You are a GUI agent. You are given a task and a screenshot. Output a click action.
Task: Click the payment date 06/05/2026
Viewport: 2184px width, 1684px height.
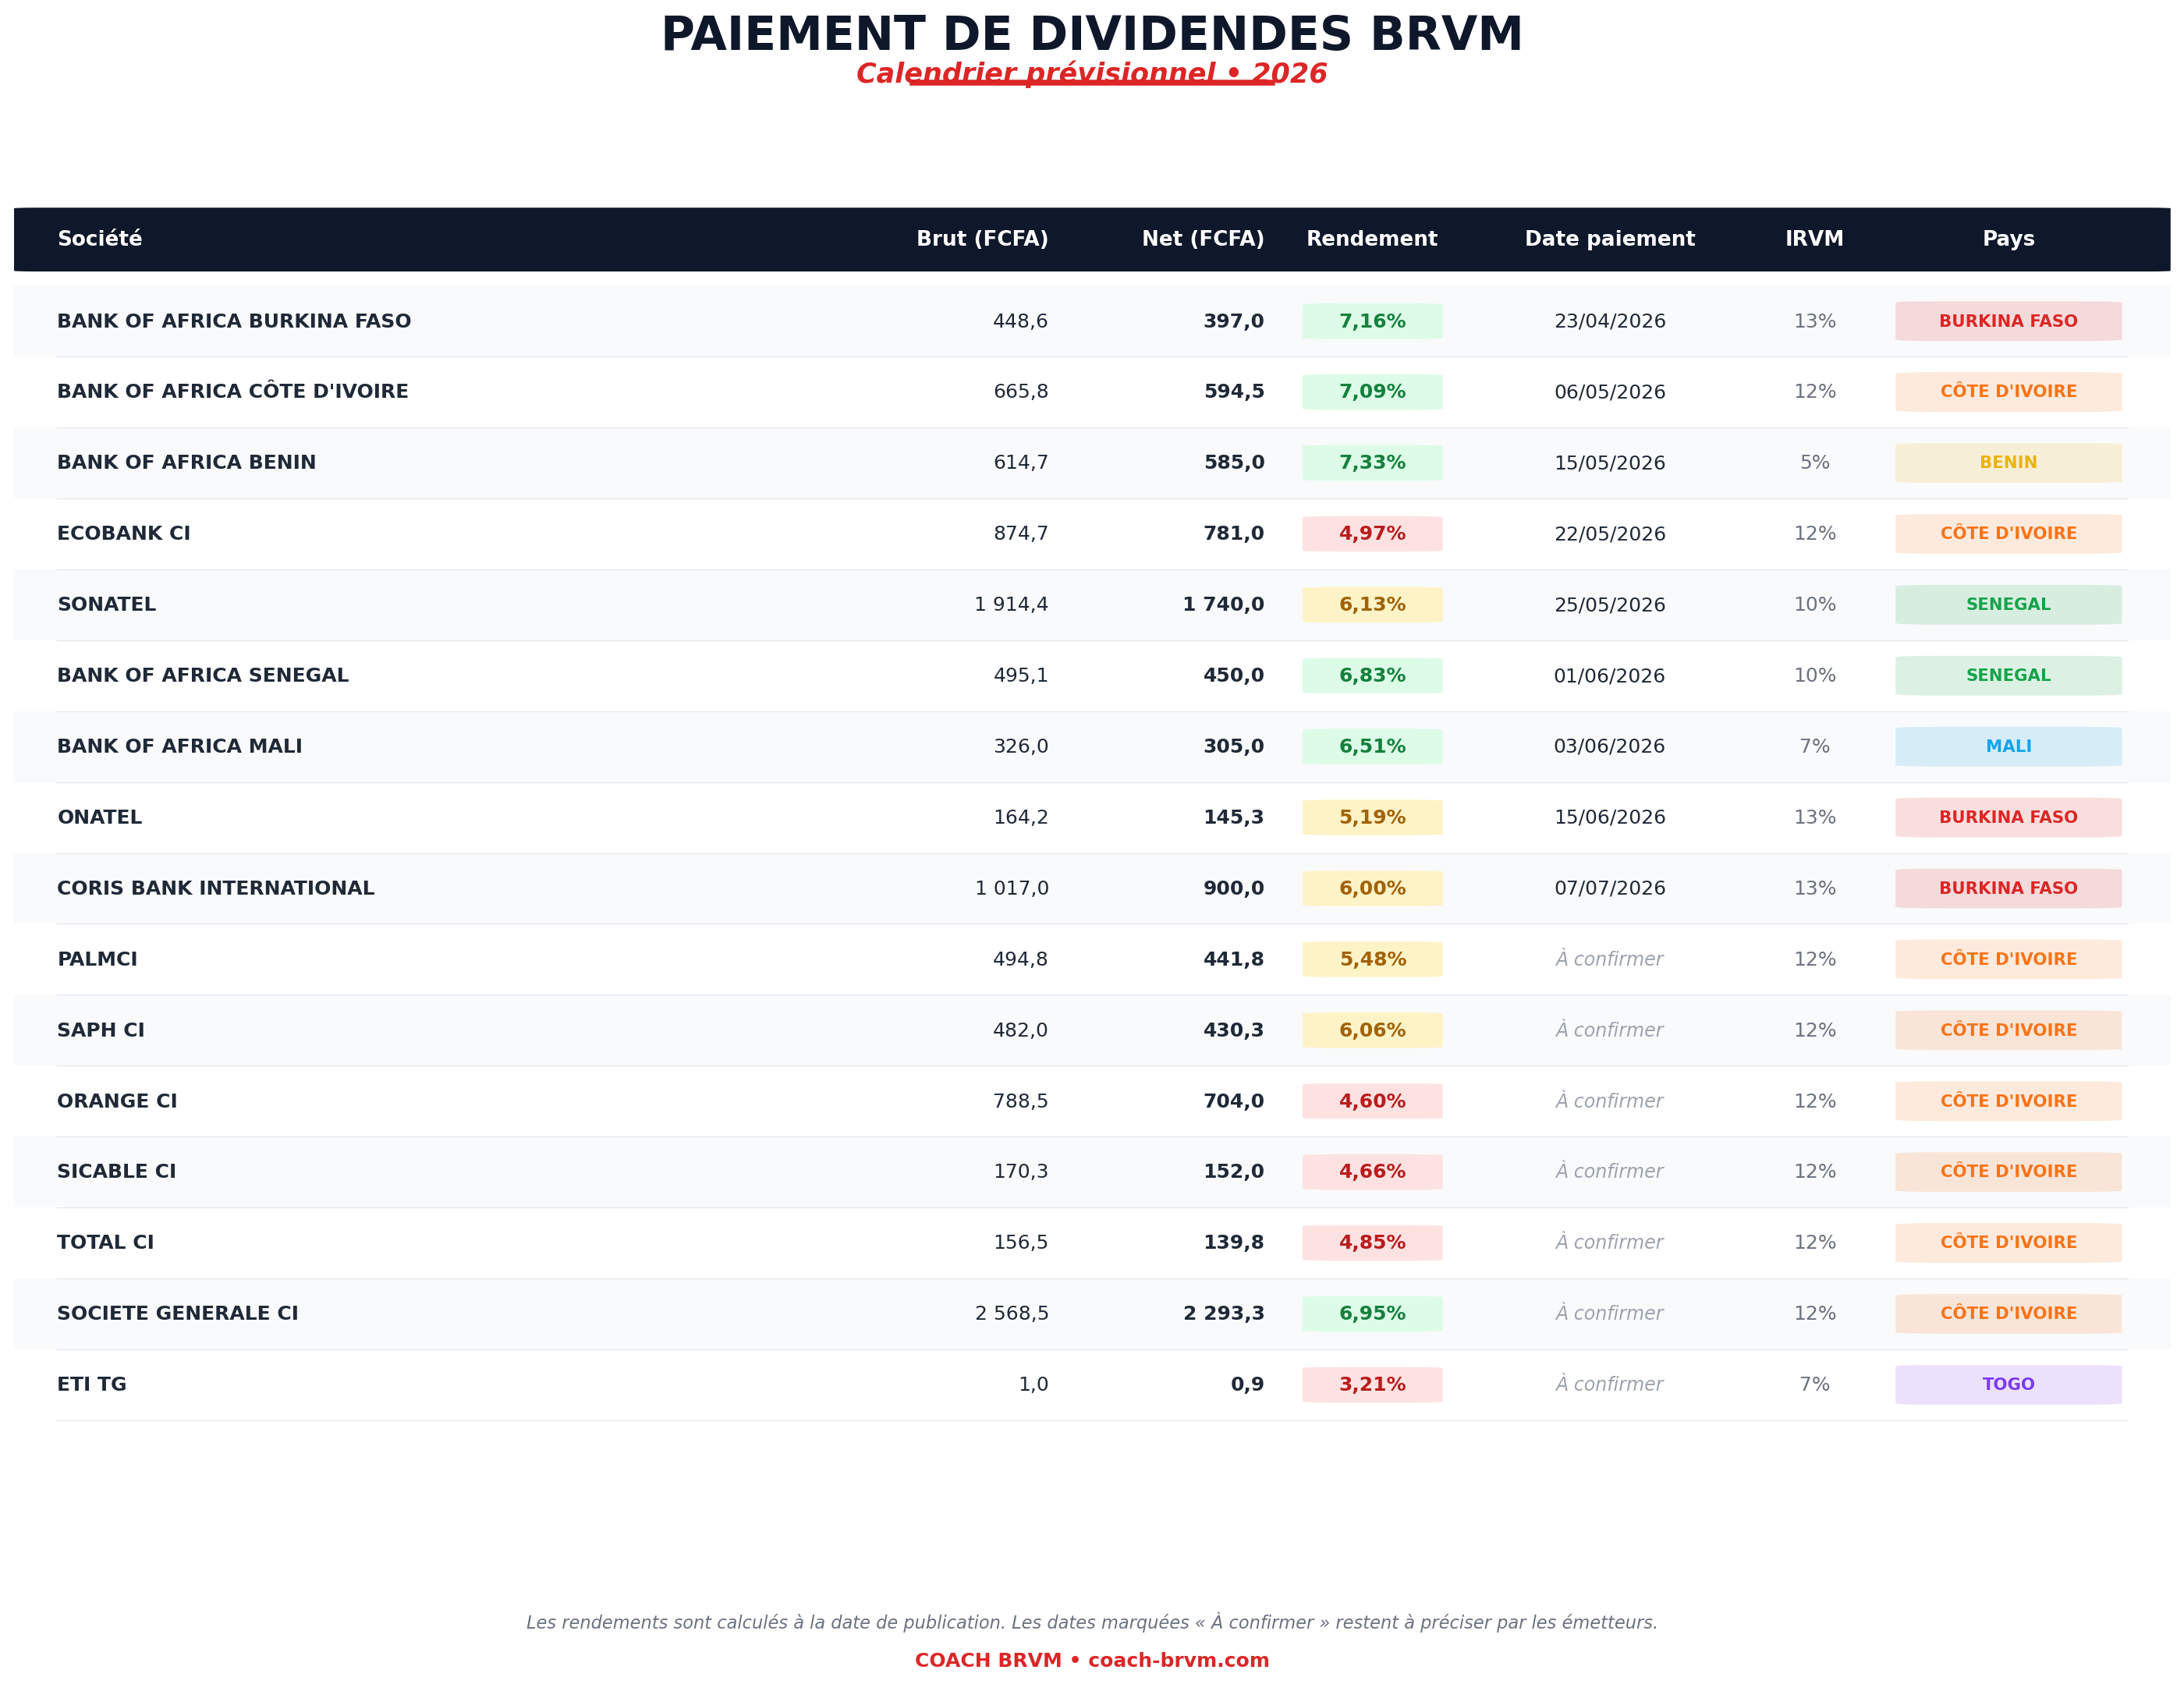[x=1610, y=392]
